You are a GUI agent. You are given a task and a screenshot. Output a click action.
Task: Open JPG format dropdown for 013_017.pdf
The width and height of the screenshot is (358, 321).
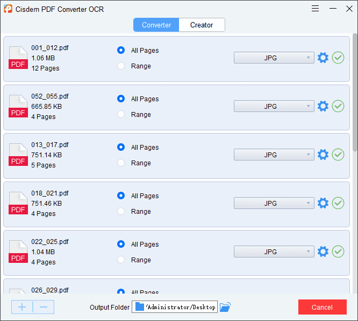pos(274,155)
